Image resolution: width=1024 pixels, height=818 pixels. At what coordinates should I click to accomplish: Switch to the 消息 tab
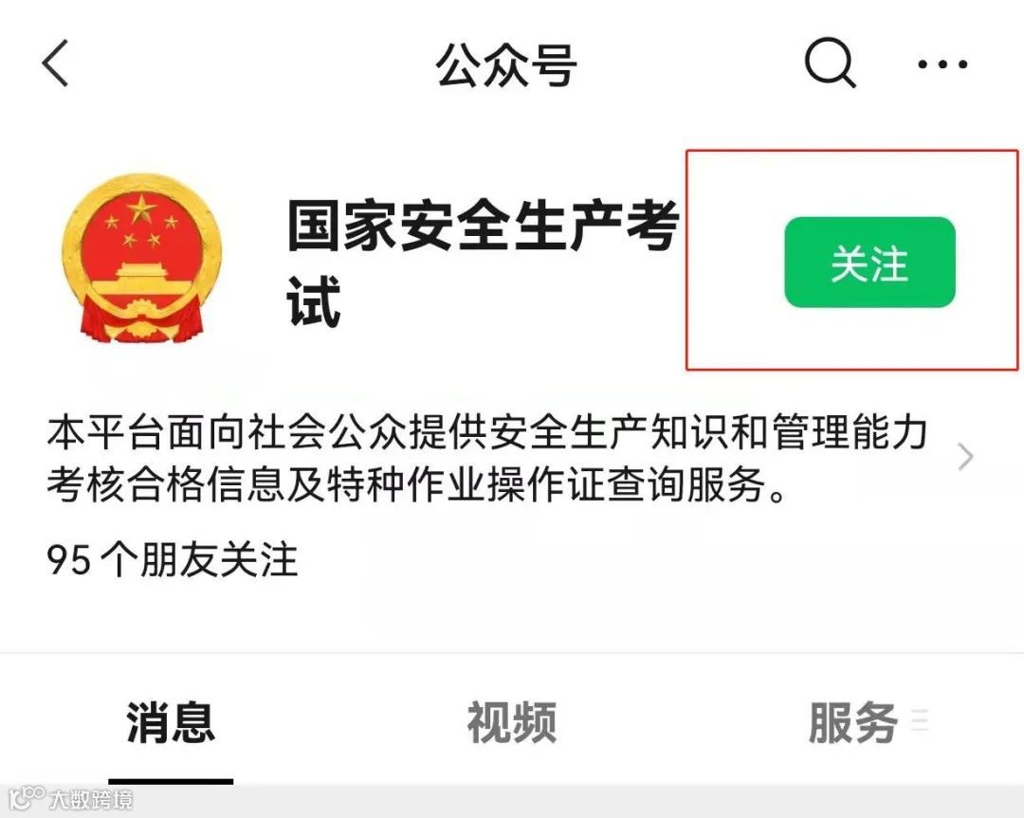click(171, 722)
